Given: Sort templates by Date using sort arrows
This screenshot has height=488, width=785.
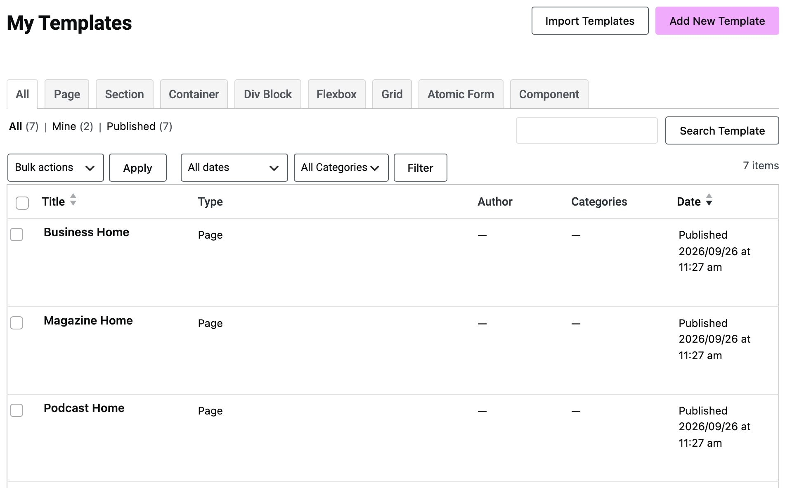Looking at the screenshot, I should click(709, 200).
